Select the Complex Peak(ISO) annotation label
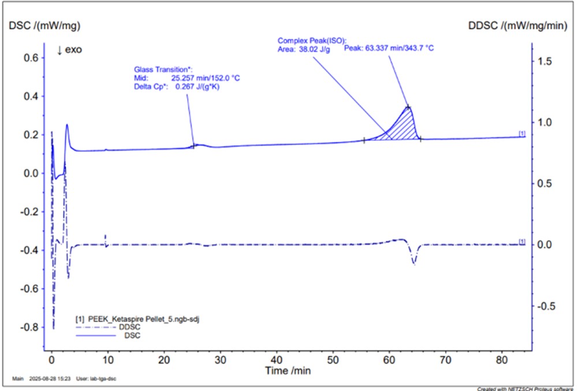Image resolution: width=578 pixels, height=391 pixels. (x=312, y=40)
